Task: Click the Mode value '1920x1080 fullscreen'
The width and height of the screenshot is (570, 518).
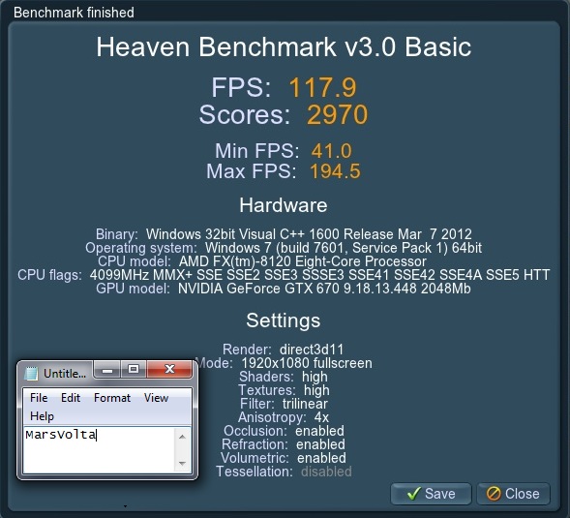Action: pyautogui.click(x=307, y=363)
